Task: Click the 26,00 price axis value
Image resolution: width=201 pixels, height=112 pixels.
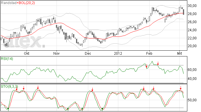Action: tap(192, 22)
